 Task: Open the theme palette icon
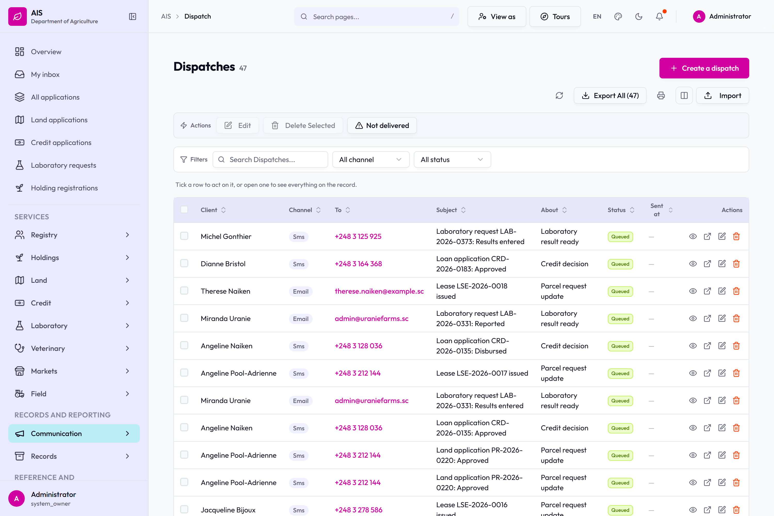point(618,17)
